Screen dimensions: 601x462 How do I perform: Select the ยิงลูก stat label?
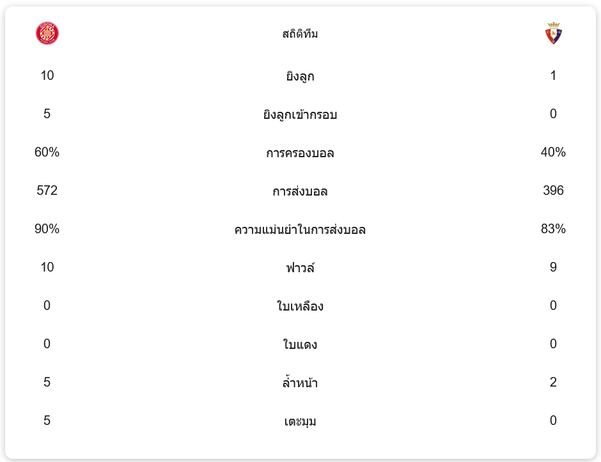click(300, 77)
